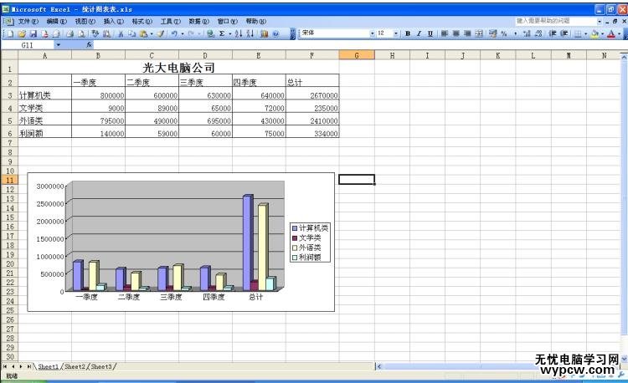Screen dimensions: 628x383
Task: Insert function via fx button
Action: pyautogui.click(x=89, y=45)
